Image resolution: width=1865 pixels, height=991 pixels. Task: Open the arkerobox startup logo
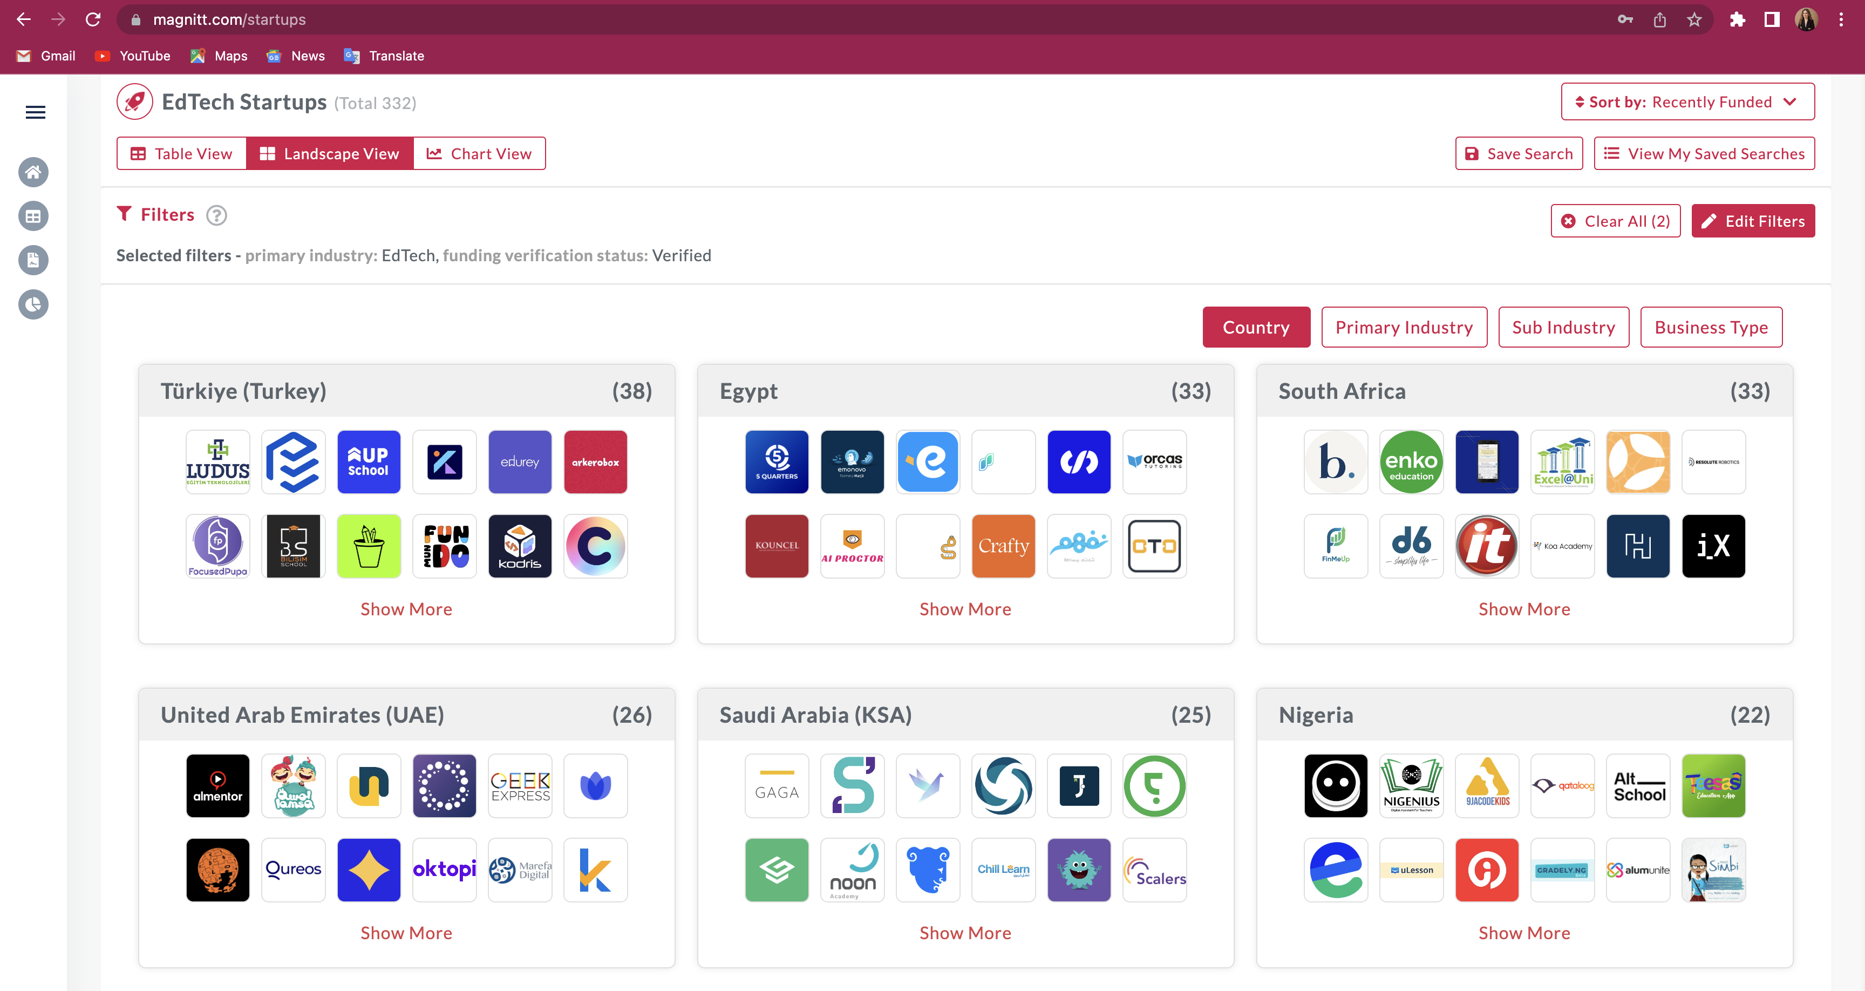(x=595, y=462)
